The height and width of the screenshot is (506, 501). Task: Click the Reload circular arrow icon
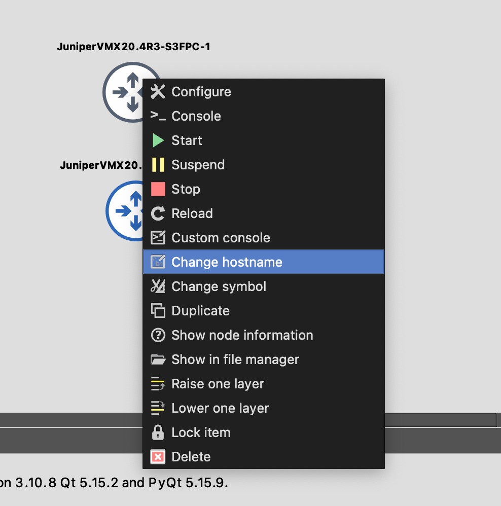tap(158, 213)
